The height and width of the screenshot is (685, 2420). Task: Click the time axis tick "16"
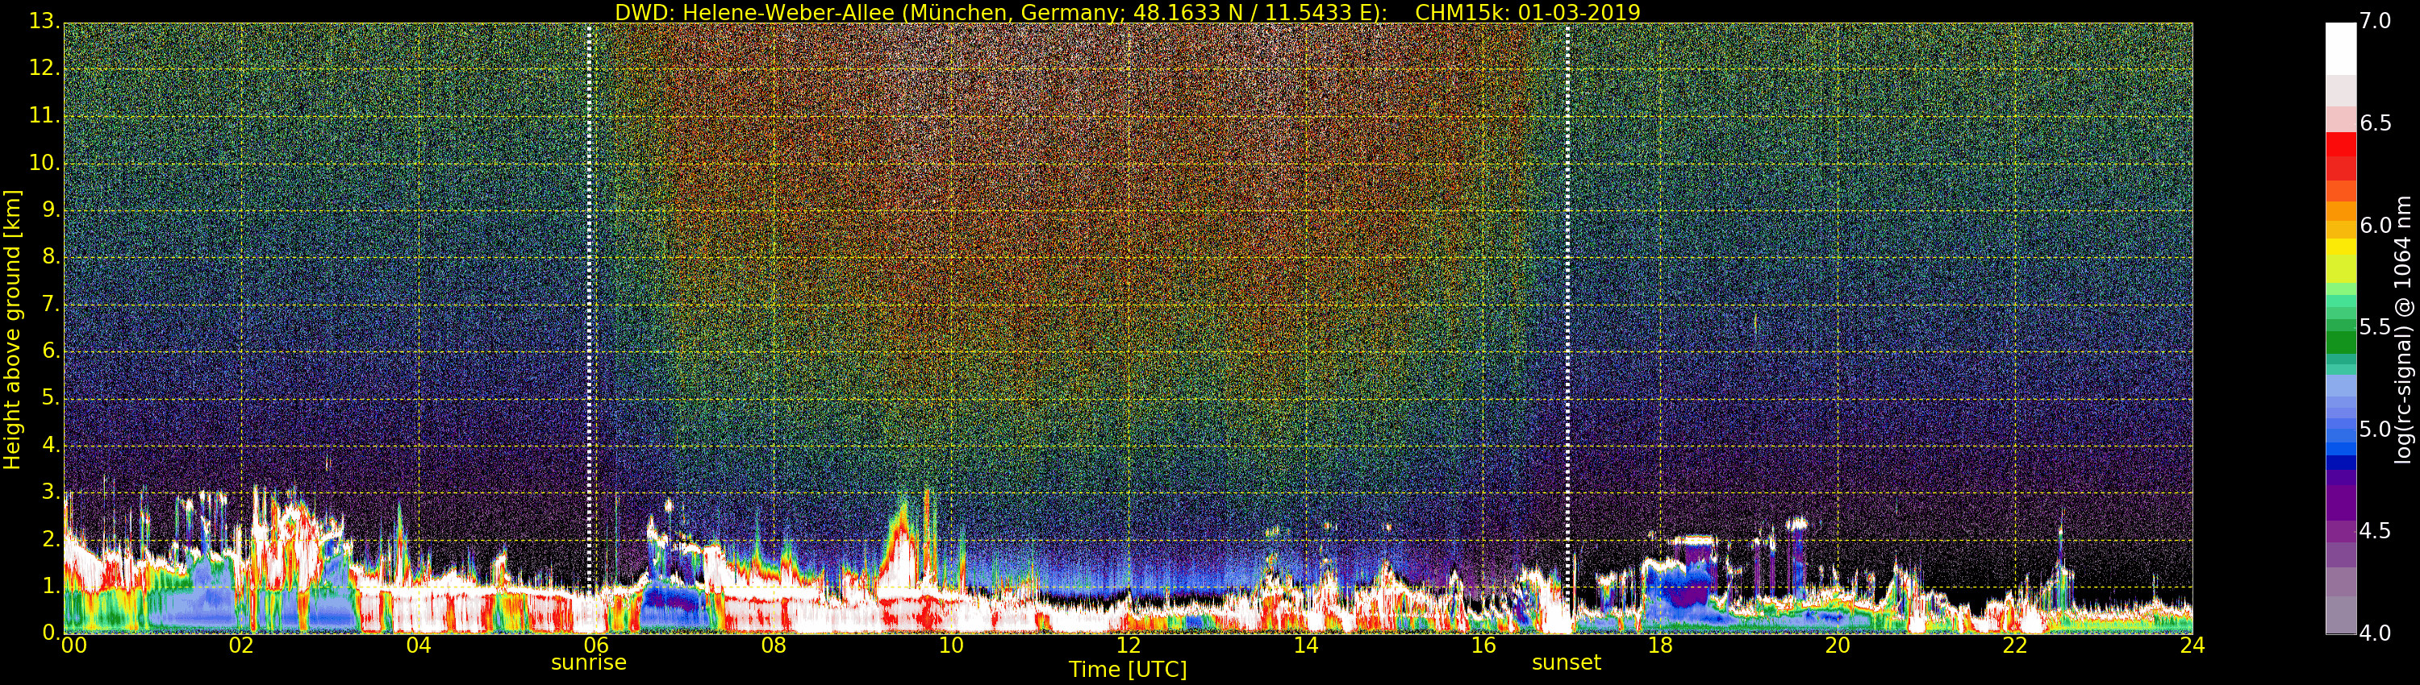click(x=1483, y=646)
